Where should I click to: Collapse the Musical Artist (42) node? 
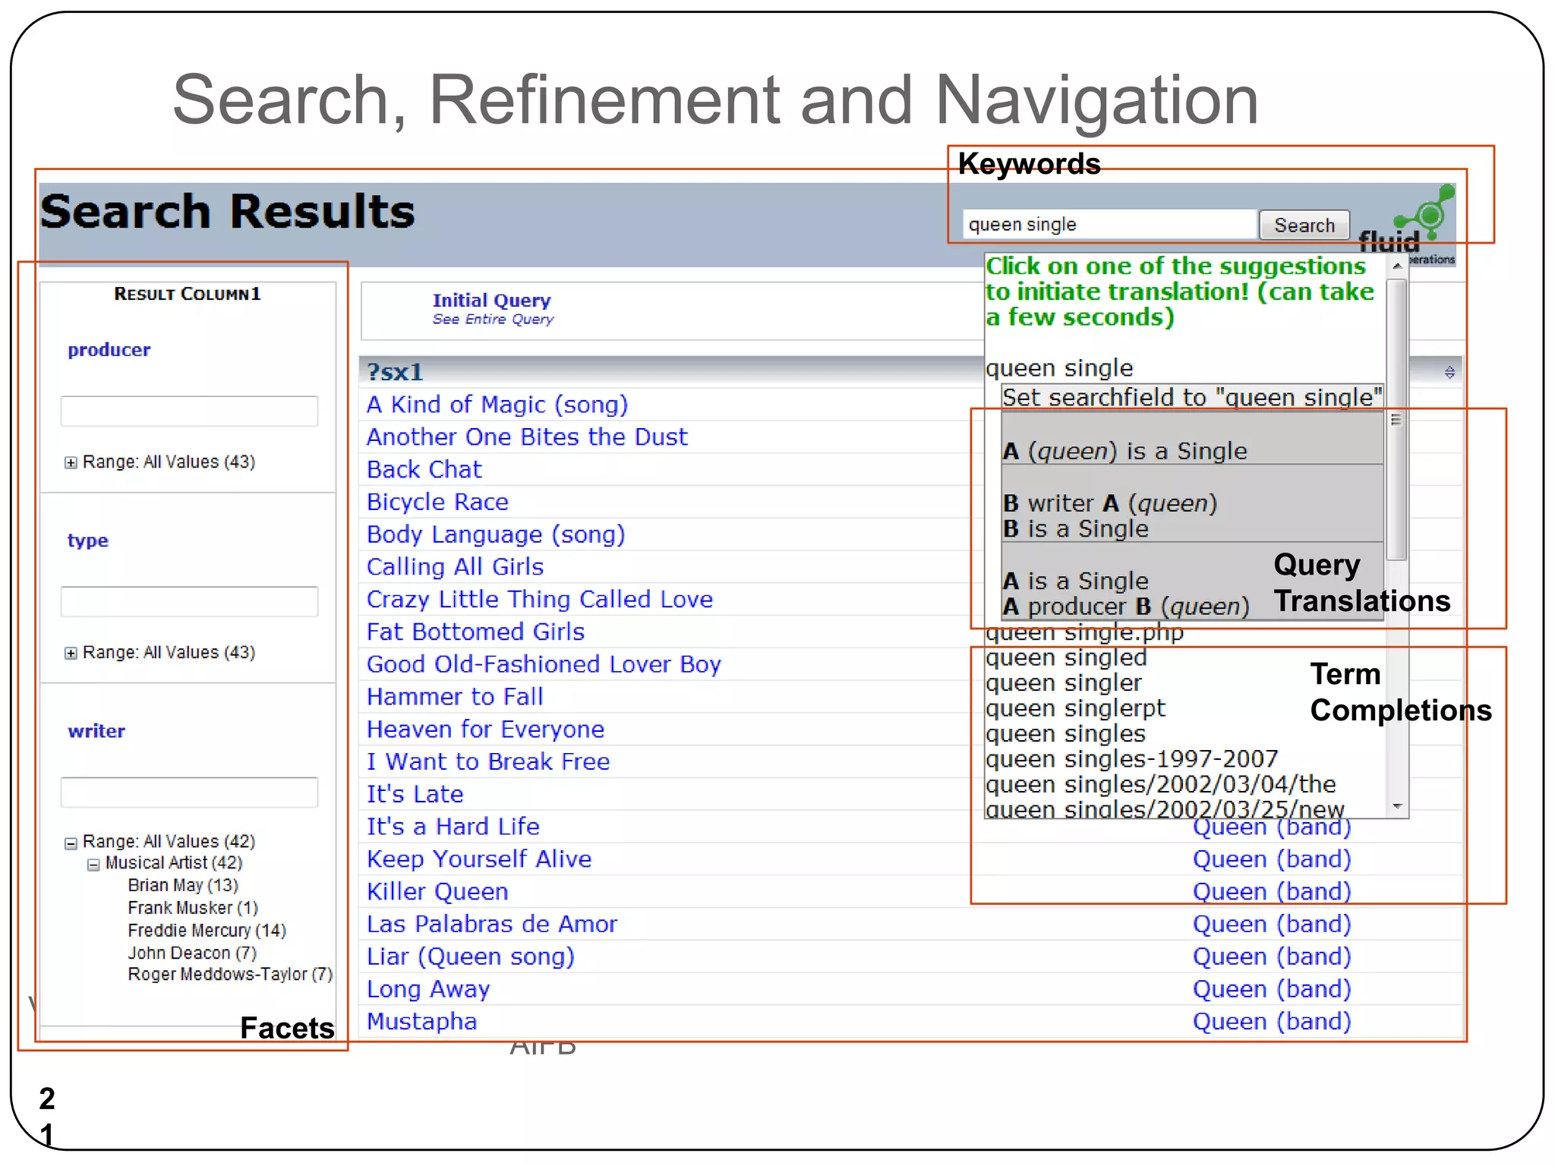[93, 865]
